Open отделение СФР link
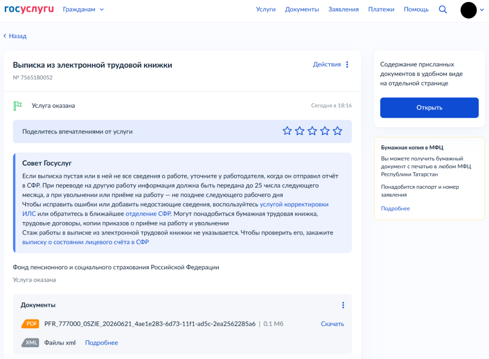489x359 pixels. (x=148, y=214)
